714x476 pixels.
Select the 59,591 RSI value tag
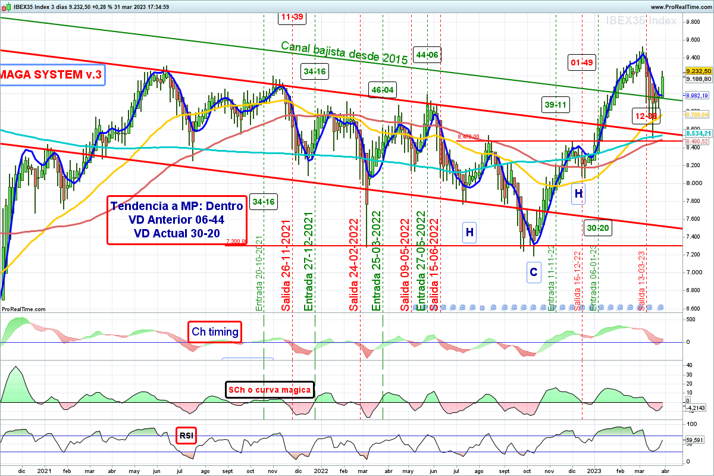tap(694, 441)
